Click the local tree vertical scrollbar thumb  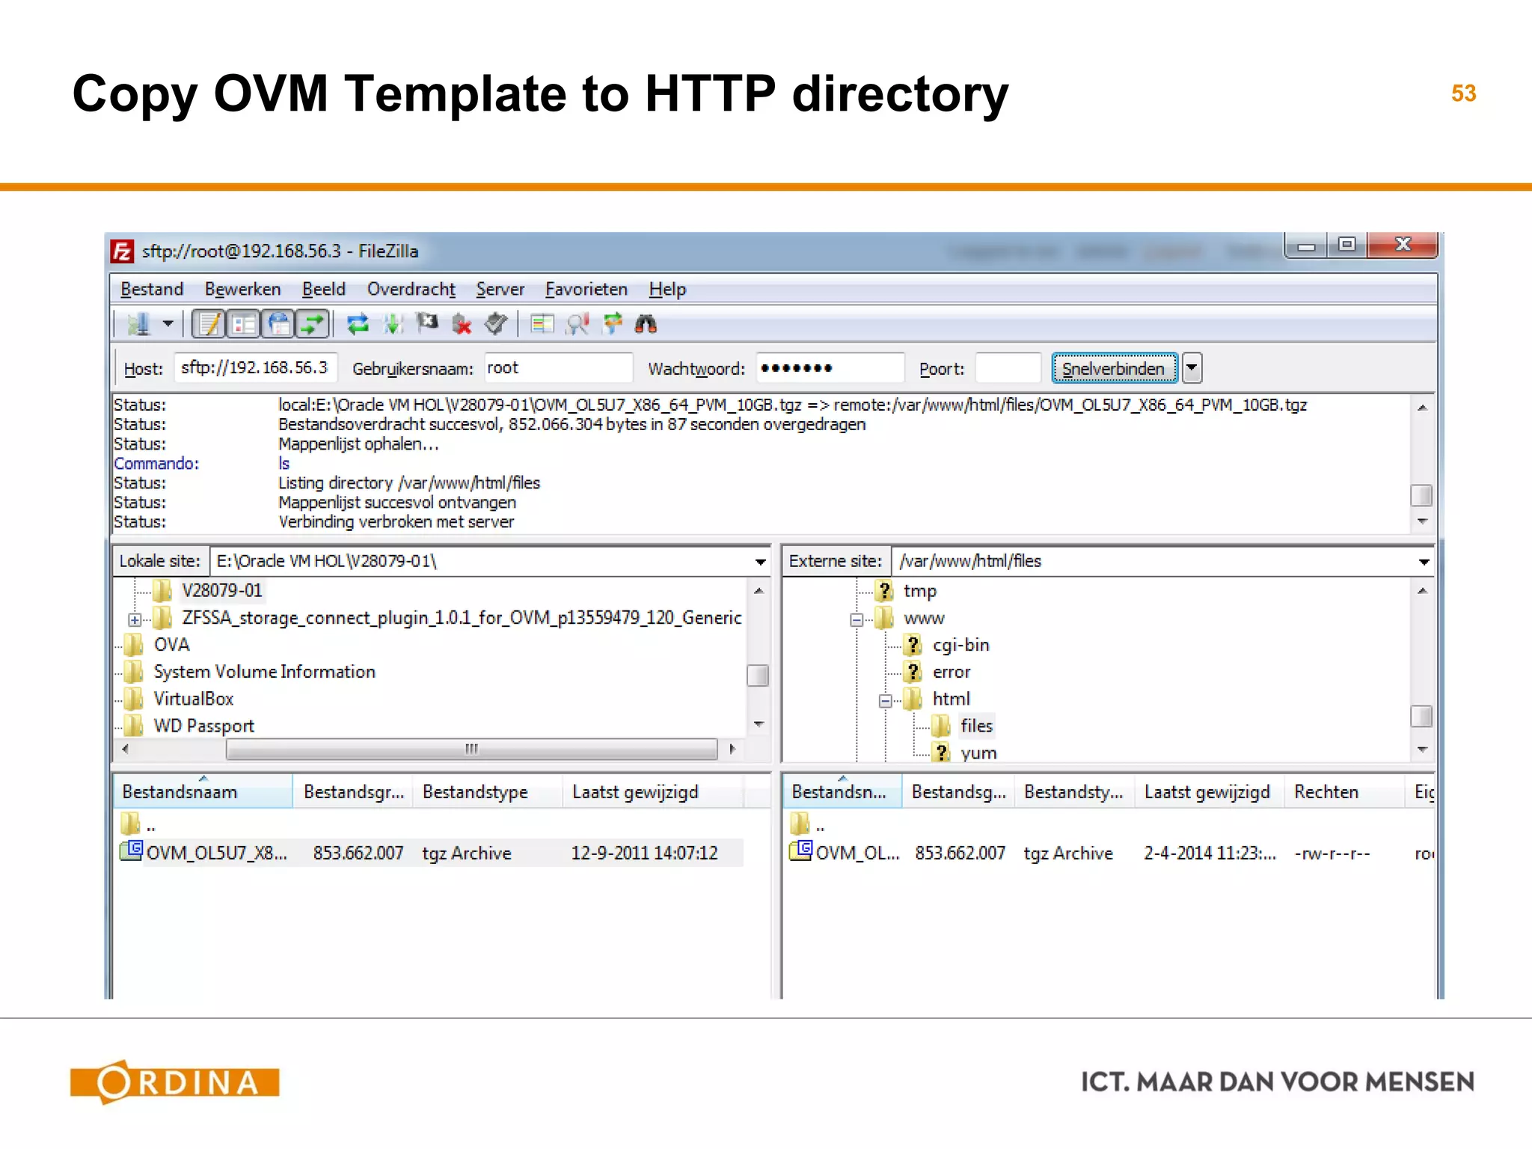click(758, 675)
